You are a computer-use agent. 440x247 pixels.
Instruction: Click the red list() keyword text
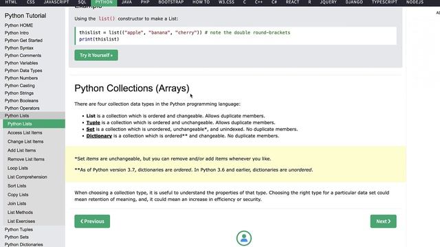tap(107, 19)
